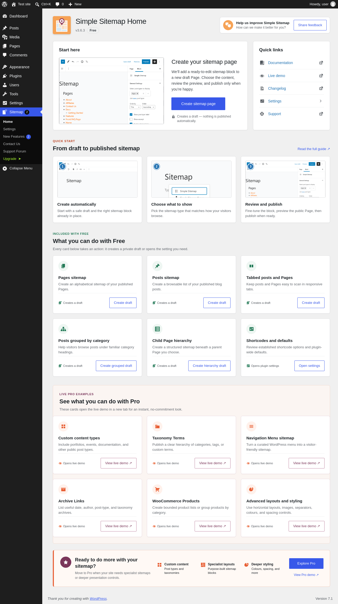Viewport: 338px width, 604px height.
Task: Click the Posts grouped by category icon
Action: click(63, 329)
